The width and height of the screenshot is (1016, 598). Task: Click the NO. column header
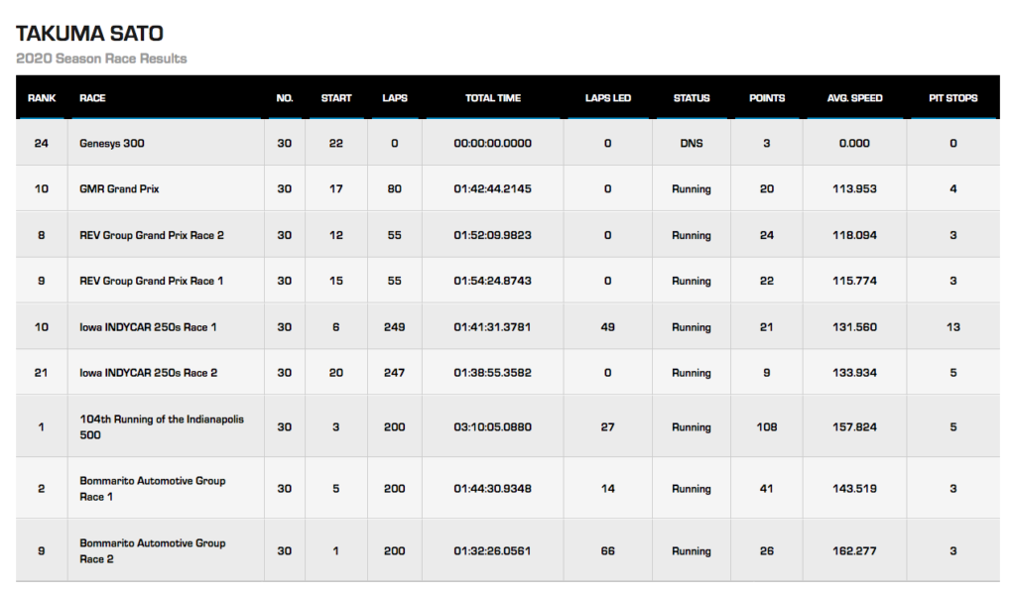click(x=285, y=98)
